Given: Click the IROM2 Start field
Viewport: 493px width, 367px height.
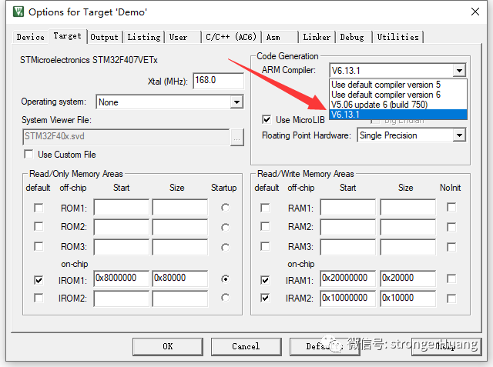Looking at the screenshot, I should coord(122,299).
